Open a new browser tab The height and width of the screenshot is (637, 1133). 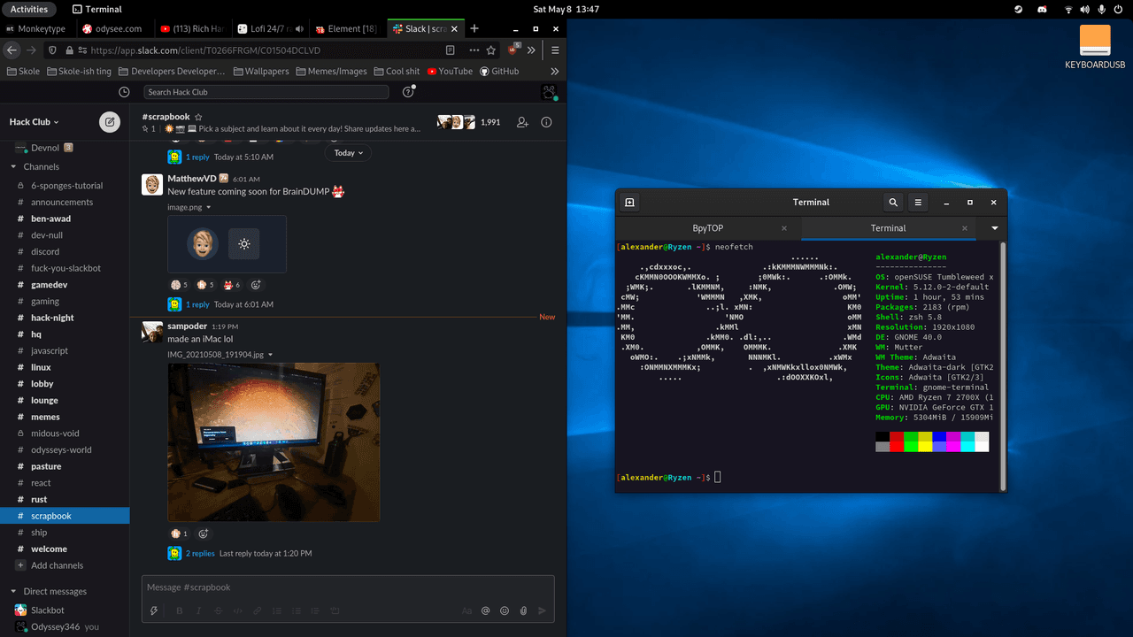click(x=474, y=28)
